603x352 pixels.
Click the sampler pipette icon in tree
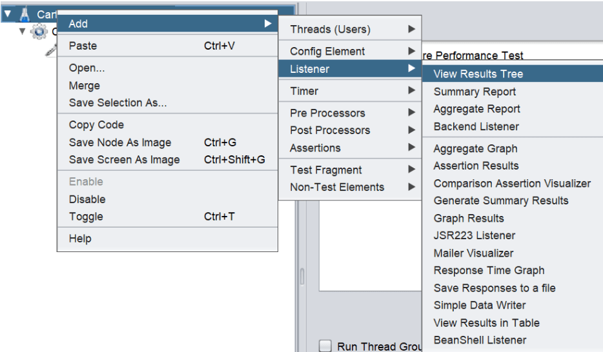pyautogui.click(x=51, y=50)
